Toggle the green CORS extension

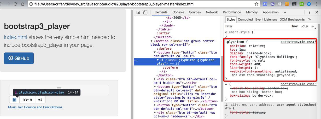tap(302, 4)
